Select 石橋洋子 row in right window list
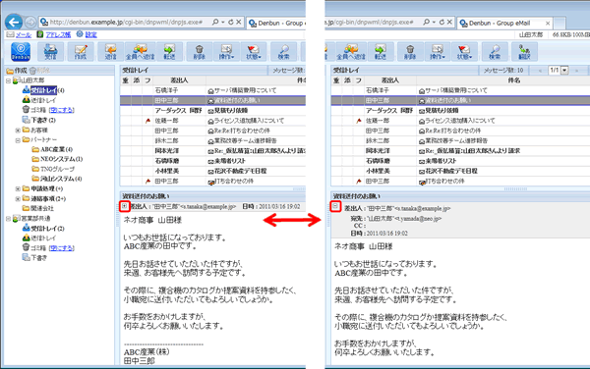 (460, 90)
